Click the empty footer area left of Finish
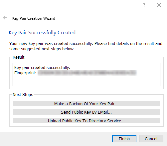 [56, 139]
